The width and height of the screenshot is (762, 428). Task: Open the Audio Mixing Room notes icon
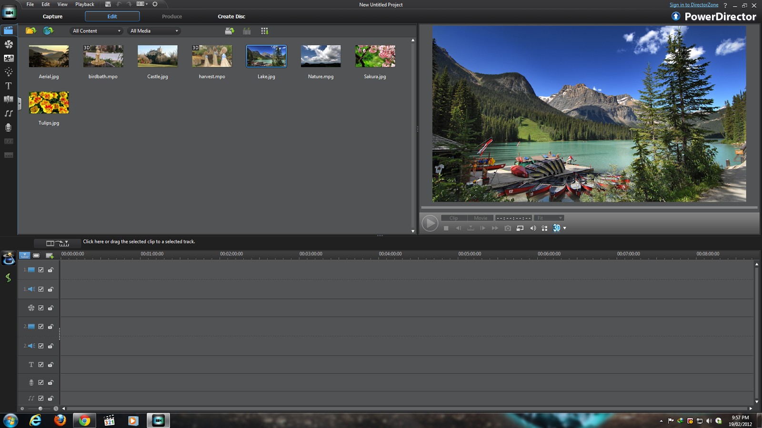click(9, 113)
